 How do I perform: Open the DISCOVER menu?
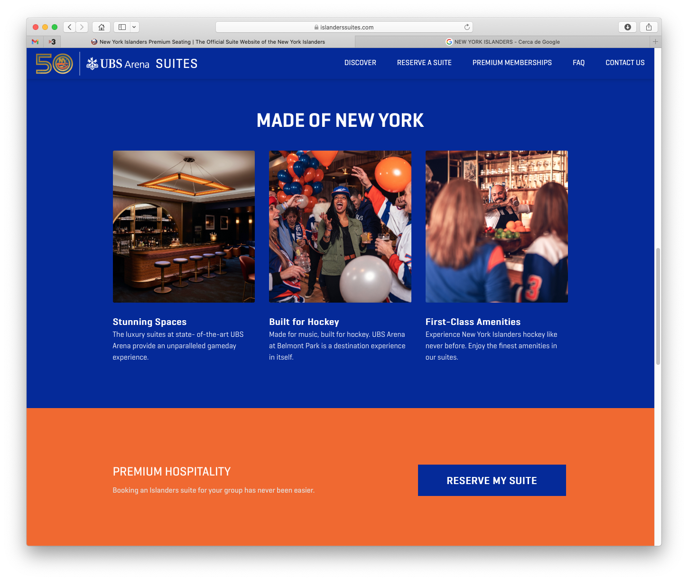[x=360, y=63]
